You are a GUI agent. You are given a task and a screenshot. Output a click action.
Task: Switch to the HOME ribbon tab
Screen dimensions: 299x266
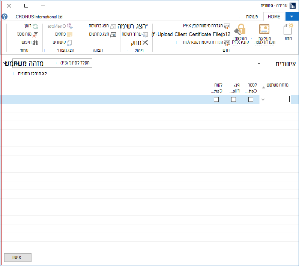click(x=274, y=17)
